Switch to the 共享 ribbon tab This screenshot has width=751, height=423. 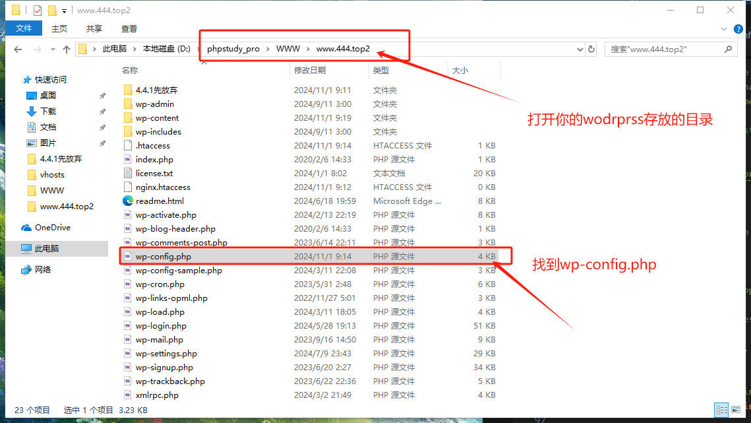click(94, 28)
